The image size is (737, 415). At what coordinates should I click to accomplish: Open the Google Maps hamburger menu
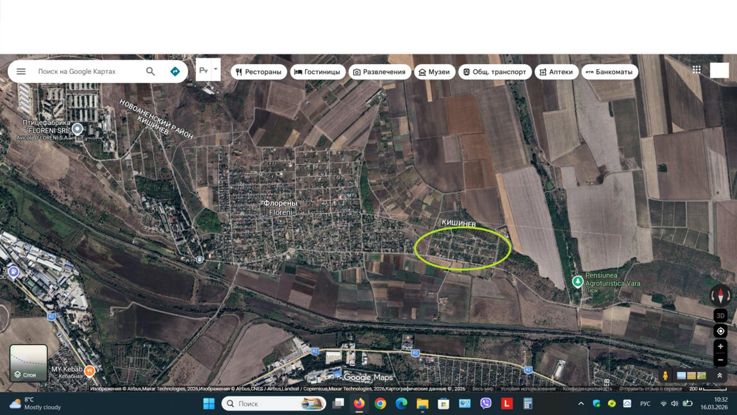(21, 71)
